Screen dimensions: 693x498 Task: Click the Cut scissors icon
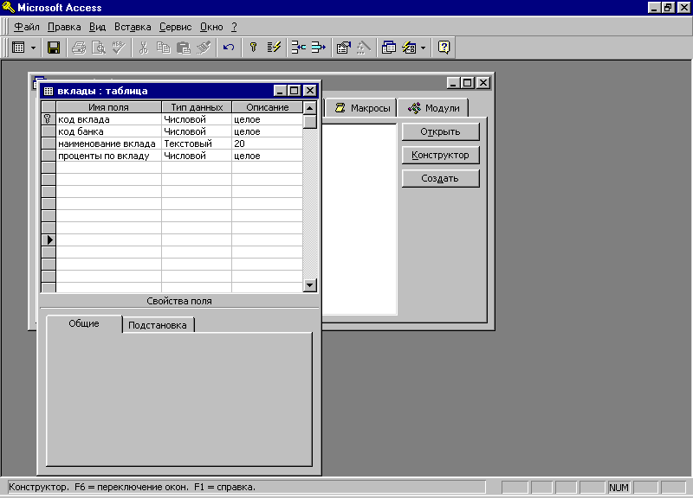(x=143, y=48)
